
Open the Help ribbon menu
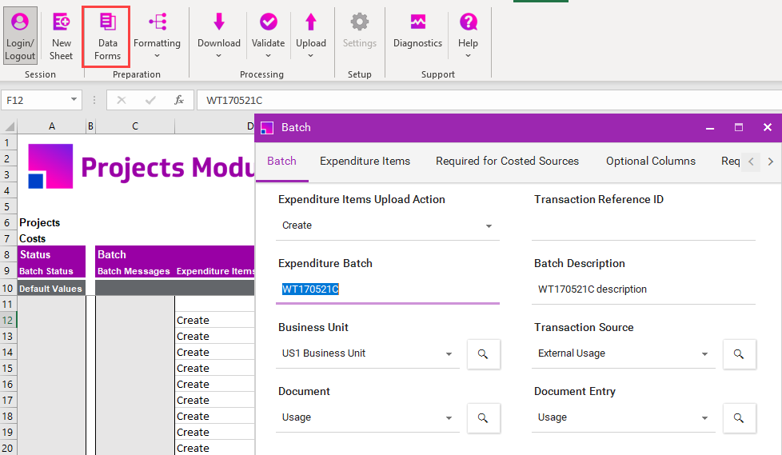click(x=469, y=36)
